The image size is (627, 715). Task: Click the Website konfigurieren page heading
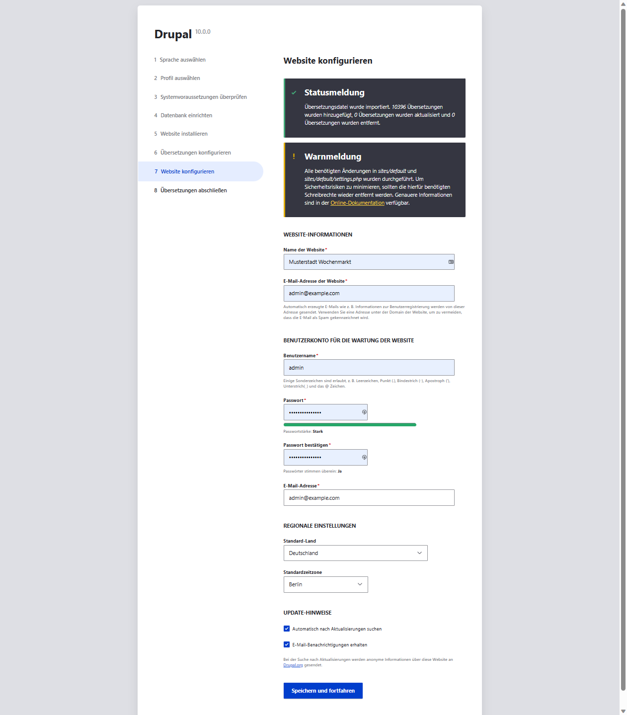328,61
